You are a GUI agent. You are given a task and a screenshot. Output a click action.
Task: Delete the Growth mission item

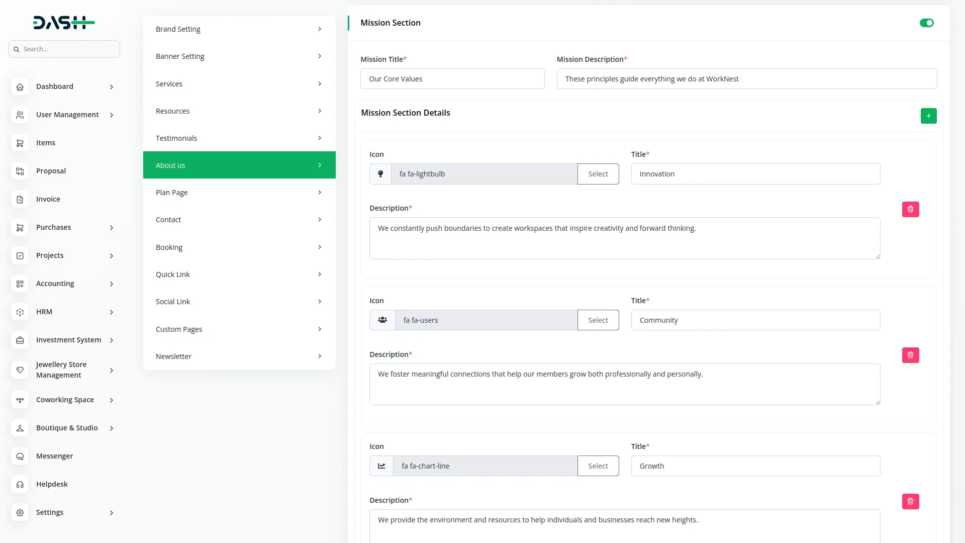[910, 501]
